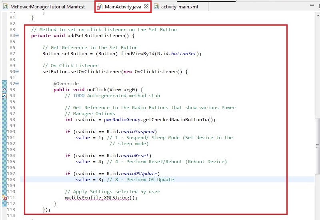Collapse the OnClickListener block at line 90
The height and width of the screenshot is (220, 320).
tap(17, 72)
